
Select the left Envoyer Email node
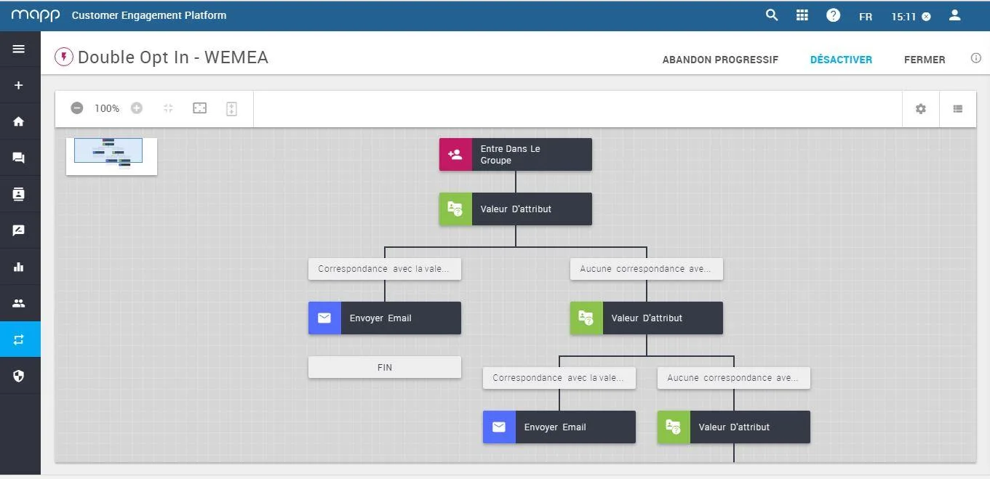[385, 318]
